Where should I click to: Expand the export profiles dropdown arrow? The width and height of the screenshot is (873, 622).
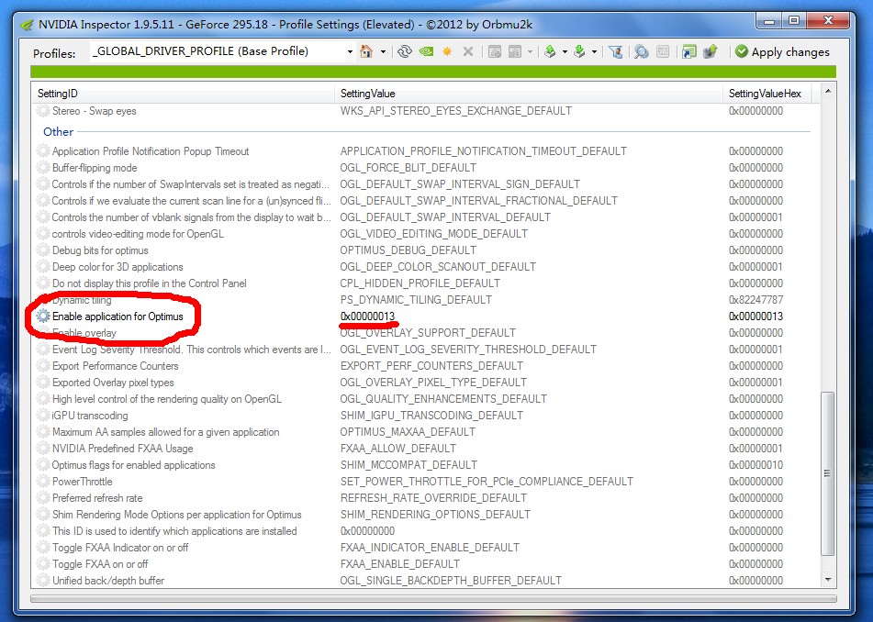(x=565, y=51)
